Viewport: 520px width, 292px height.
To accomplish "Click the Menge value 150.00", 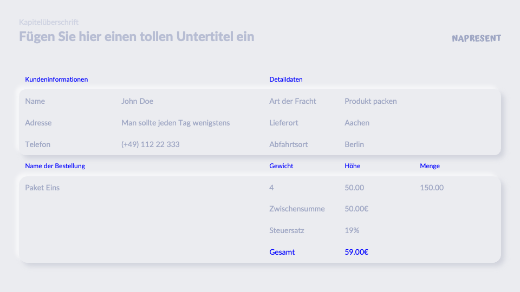I will click(x=432, y=188).
